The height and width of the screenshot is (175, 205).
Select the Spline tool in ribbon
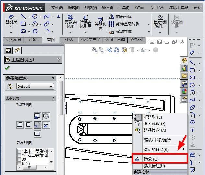(x=47, y=17)
